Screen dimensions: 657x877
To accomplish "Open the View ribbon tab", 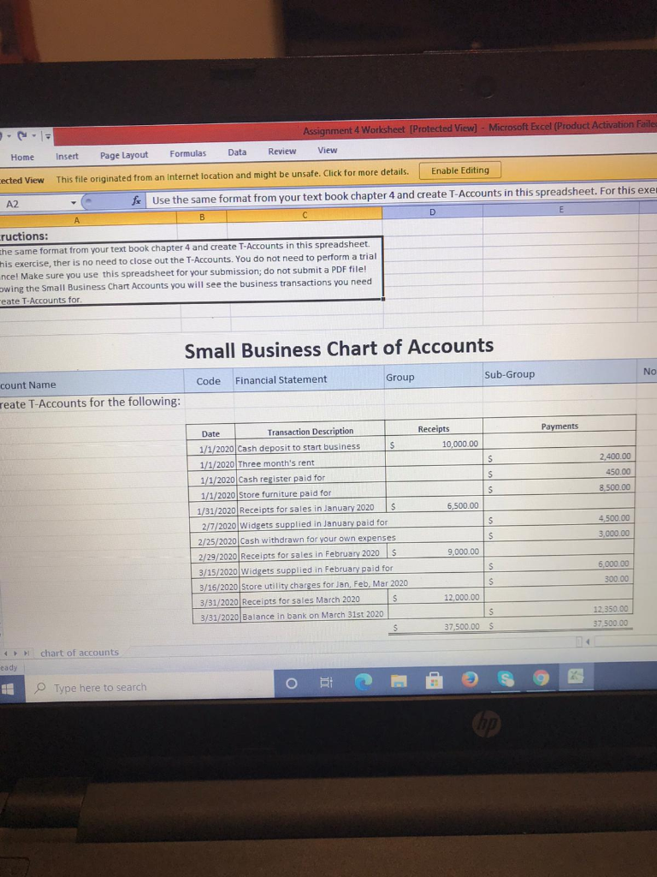I will (328, 150).
